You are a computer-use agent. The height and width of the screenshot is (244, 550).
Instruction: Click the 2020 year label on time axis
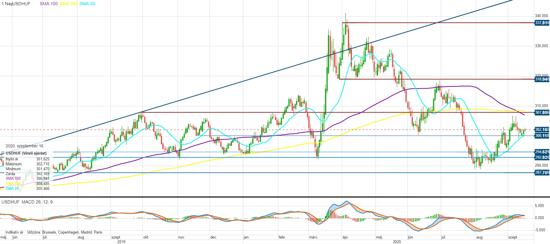(x=397, y=242)
